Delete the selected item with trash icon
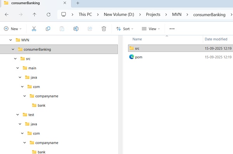This screenshot has width=233, height=154. pyautogui.click(x=104, y=29)
